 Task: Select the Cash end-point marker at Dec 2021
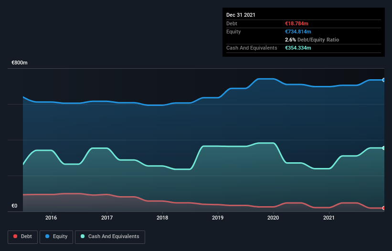pyautogui.click(x=384, y=148)
